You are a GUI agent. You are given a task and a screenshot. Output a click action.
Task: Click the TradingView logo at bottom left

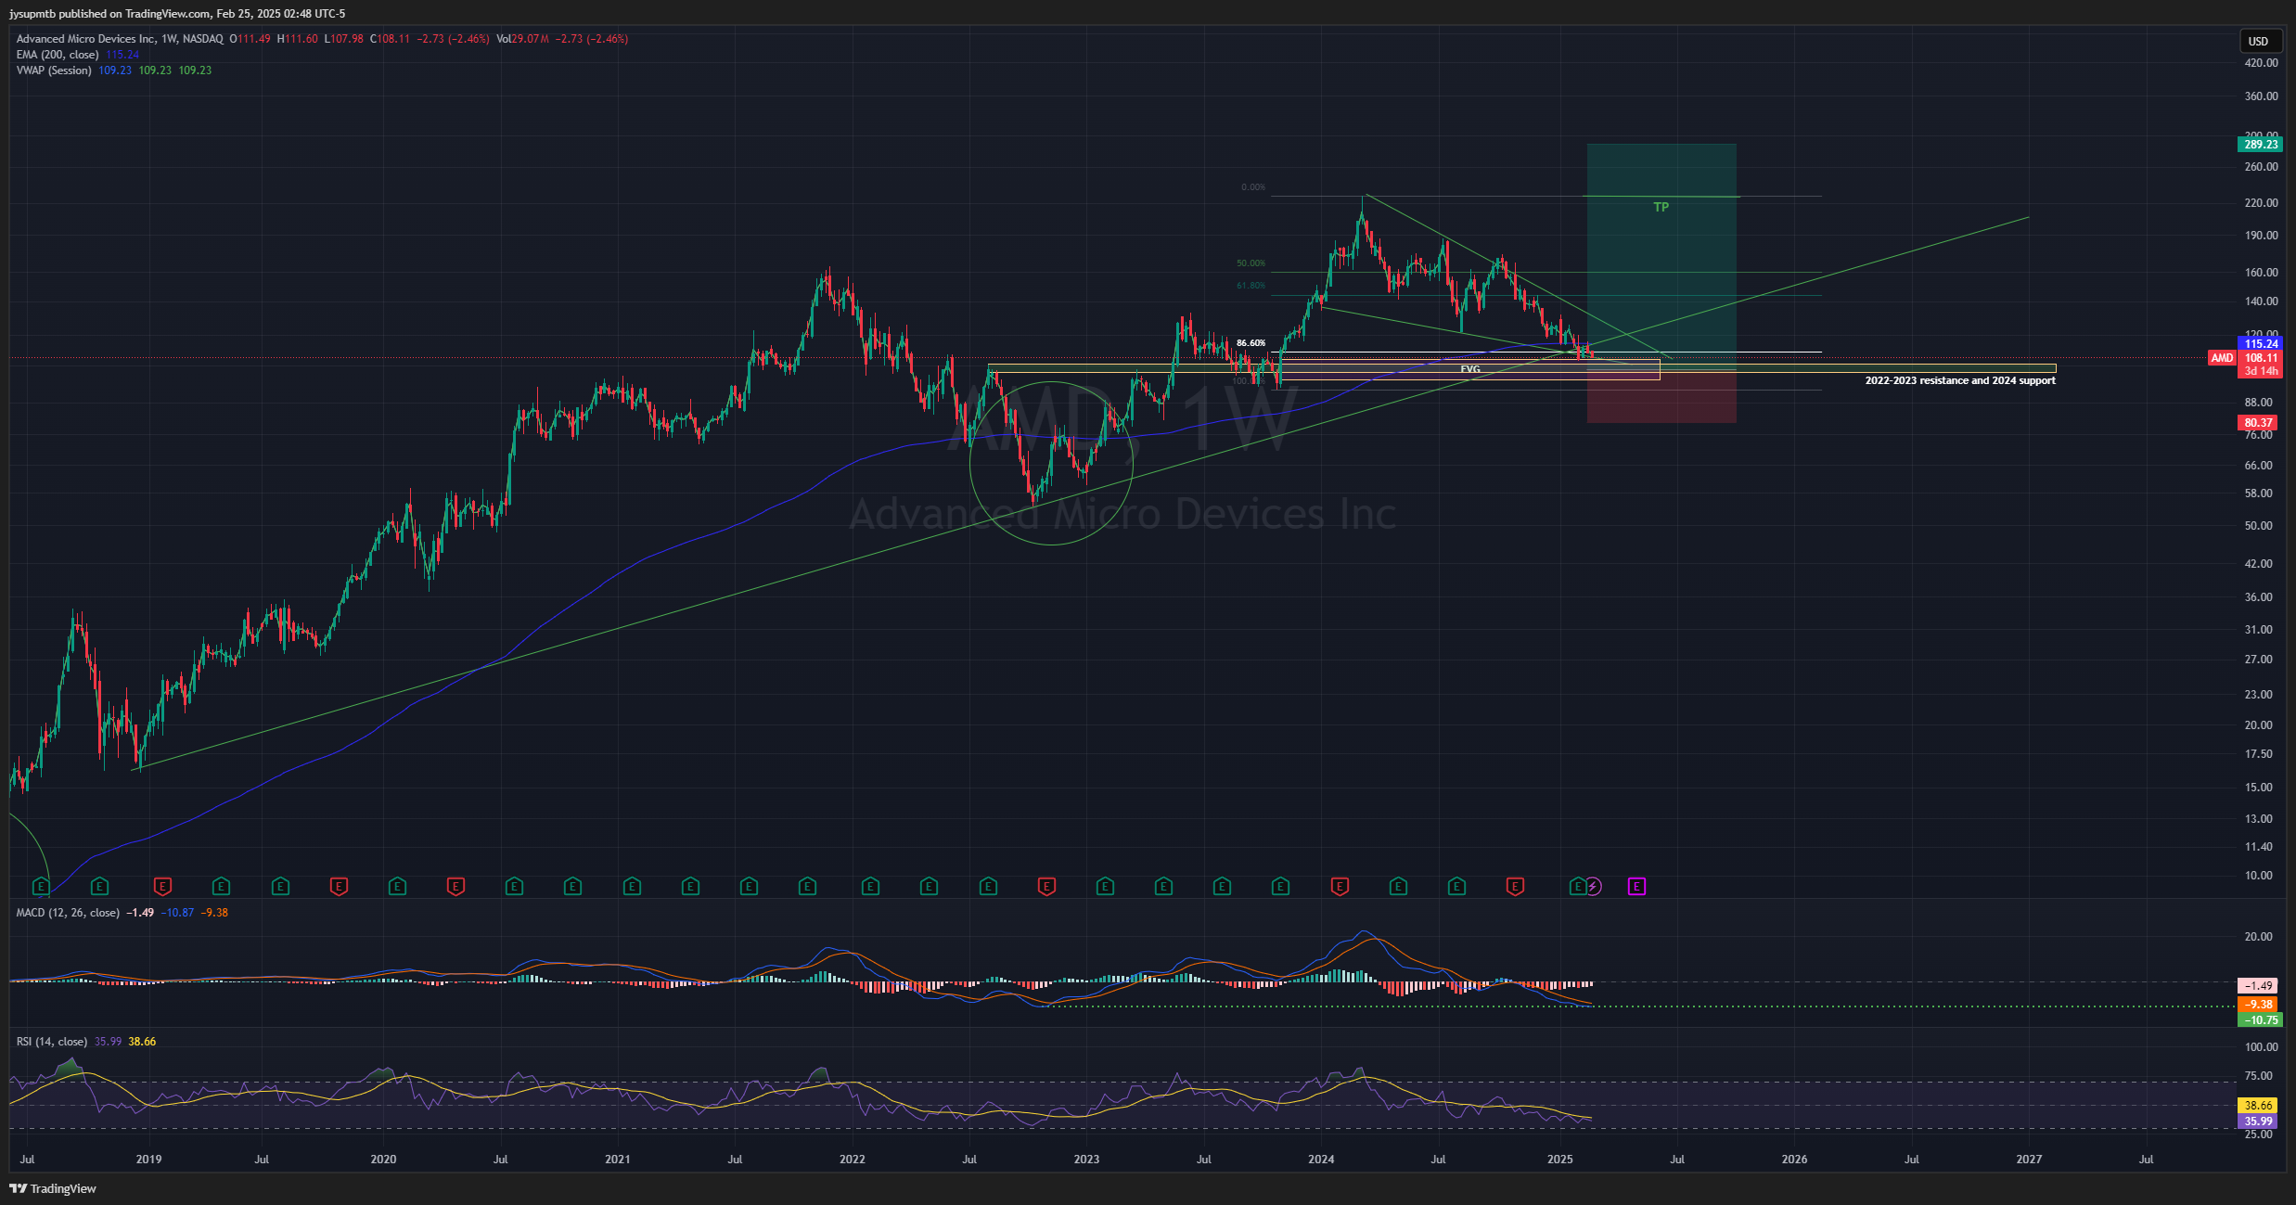coord(53,1188)
